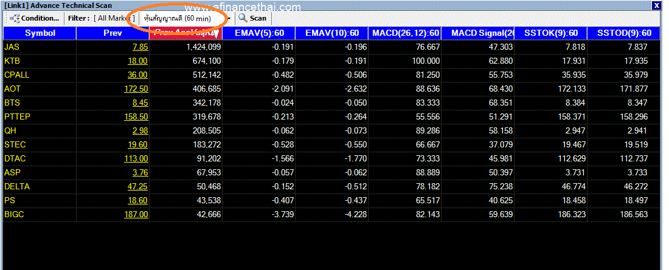The width and height of the screenshot is (669, 270).
Task: Click MACD value 100.000 in KTB row
Action: point(426,61)
